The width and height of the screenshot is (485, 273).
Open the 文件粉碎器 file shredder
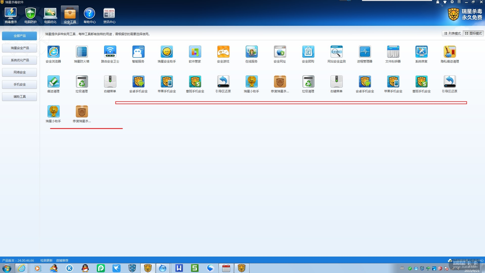point(393,54)
